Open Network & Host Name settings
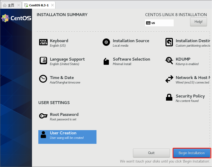Image resolution: width=212 pixels, height=167 pixels. 193,78
